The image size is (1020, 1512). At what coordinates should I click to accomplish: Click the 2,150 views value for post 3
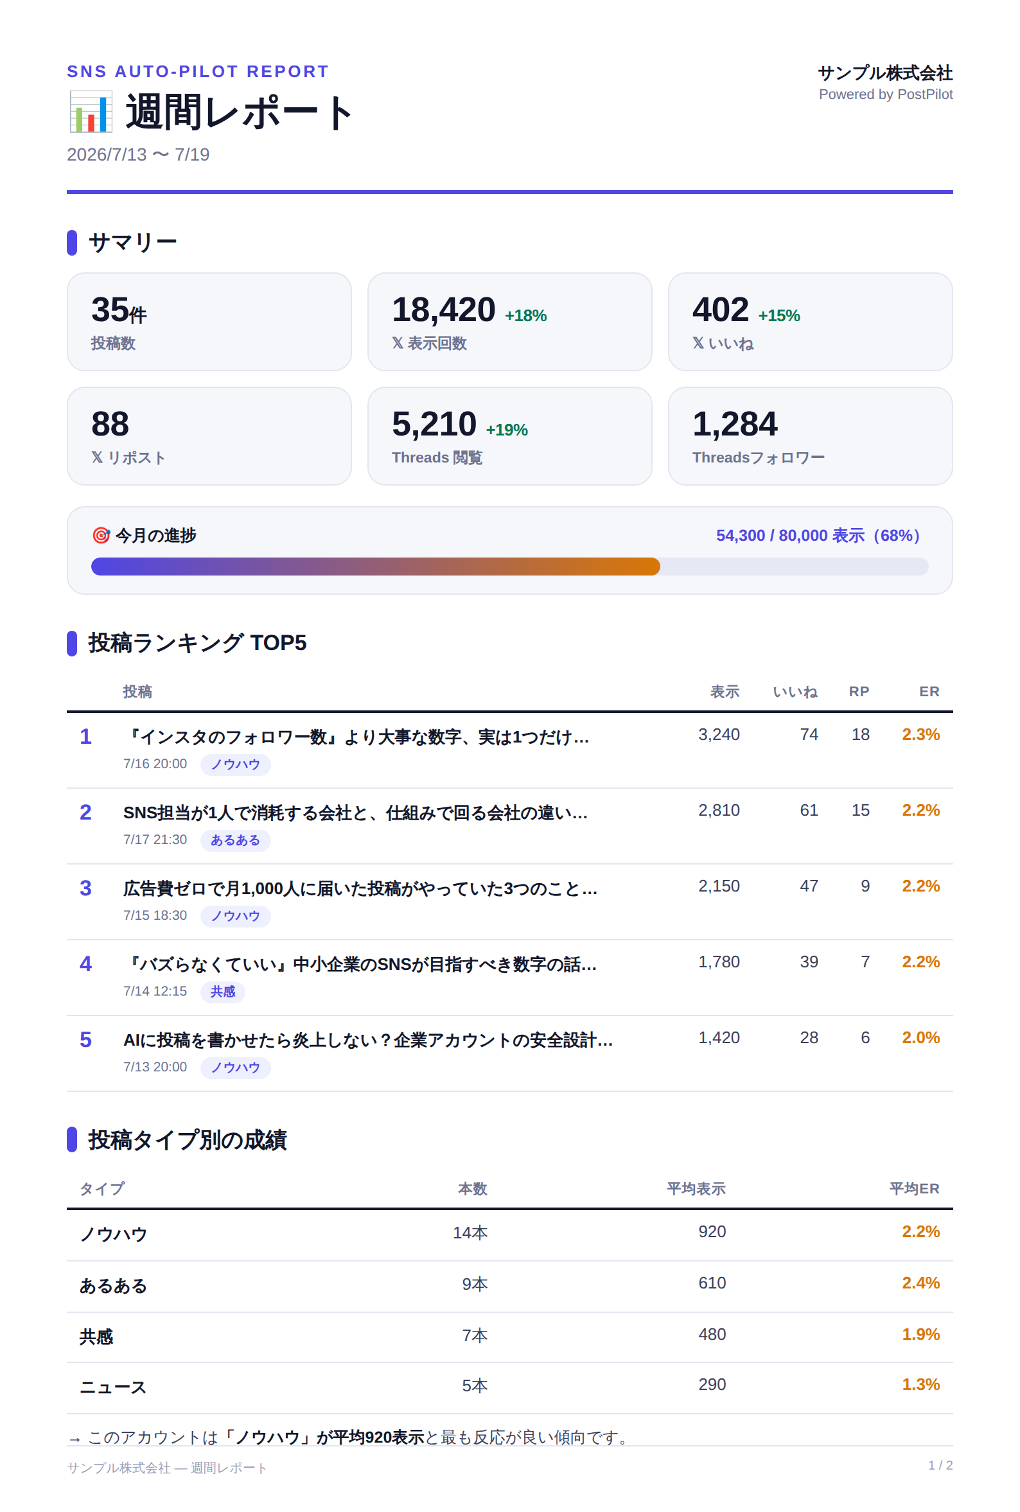pyautogui.click(x=719, y=886)
